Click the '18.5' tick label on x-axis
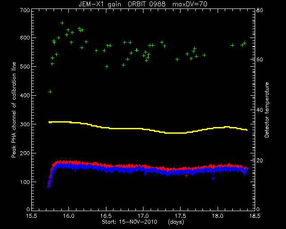 255,216
